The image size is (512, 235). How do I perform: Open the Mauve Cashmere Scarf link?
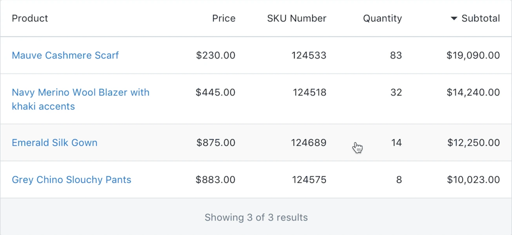point(65,55)
